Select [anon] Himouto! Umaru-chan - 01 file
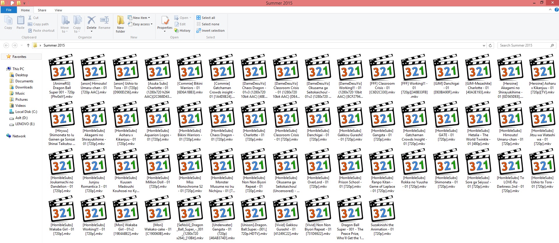 94,74
